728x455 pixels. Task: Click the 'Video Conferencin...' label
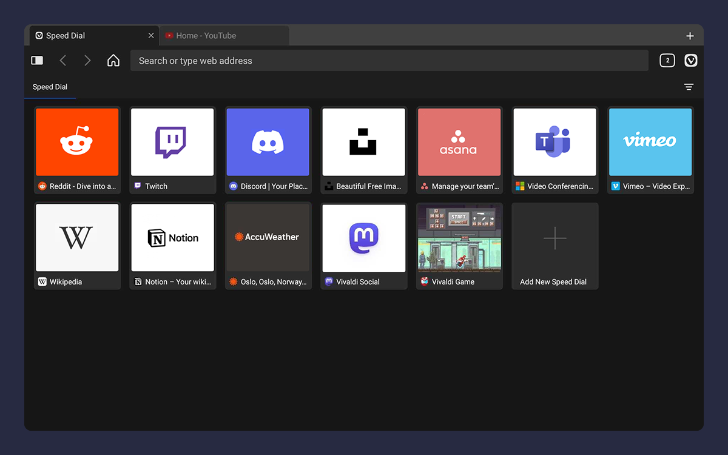point(561,186)
